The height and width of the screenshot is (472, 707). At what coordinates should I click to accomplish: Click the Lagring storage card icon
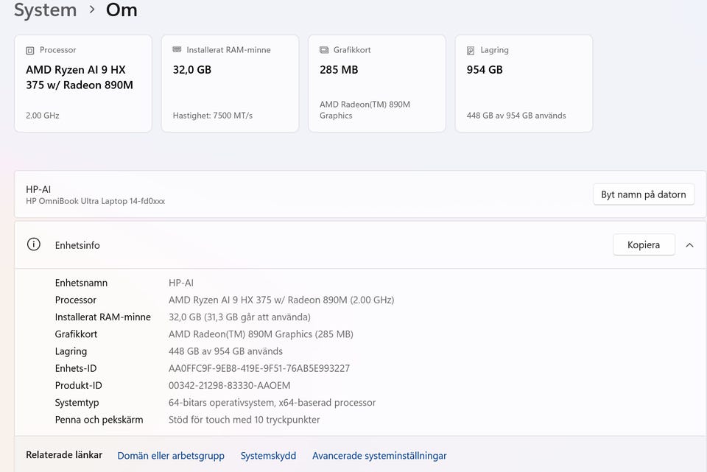click(471, 51)
